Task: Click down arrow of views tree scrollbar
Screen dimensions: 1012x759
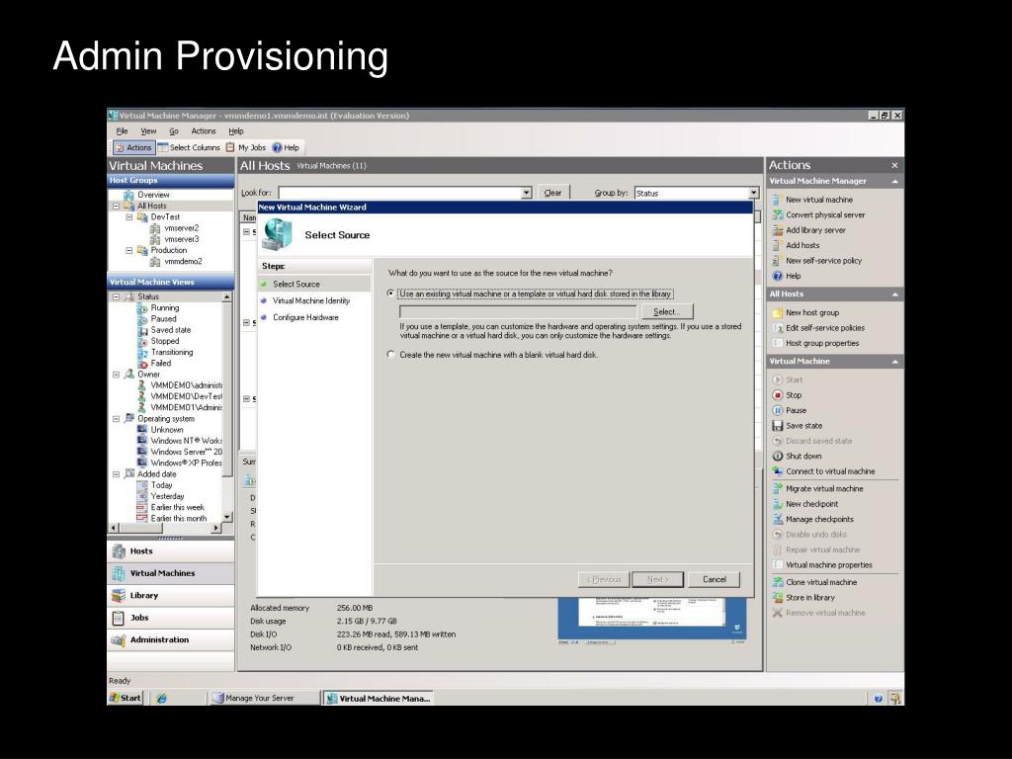Action: click(x=226, y=518)
